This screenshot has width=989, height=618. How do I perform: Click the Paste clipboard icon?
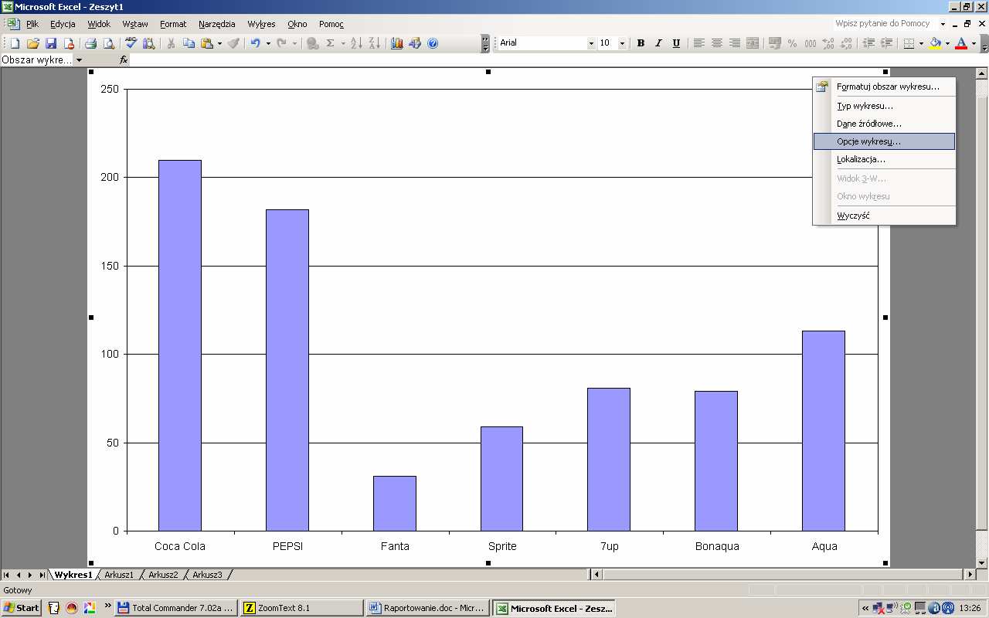click(207, 43)
